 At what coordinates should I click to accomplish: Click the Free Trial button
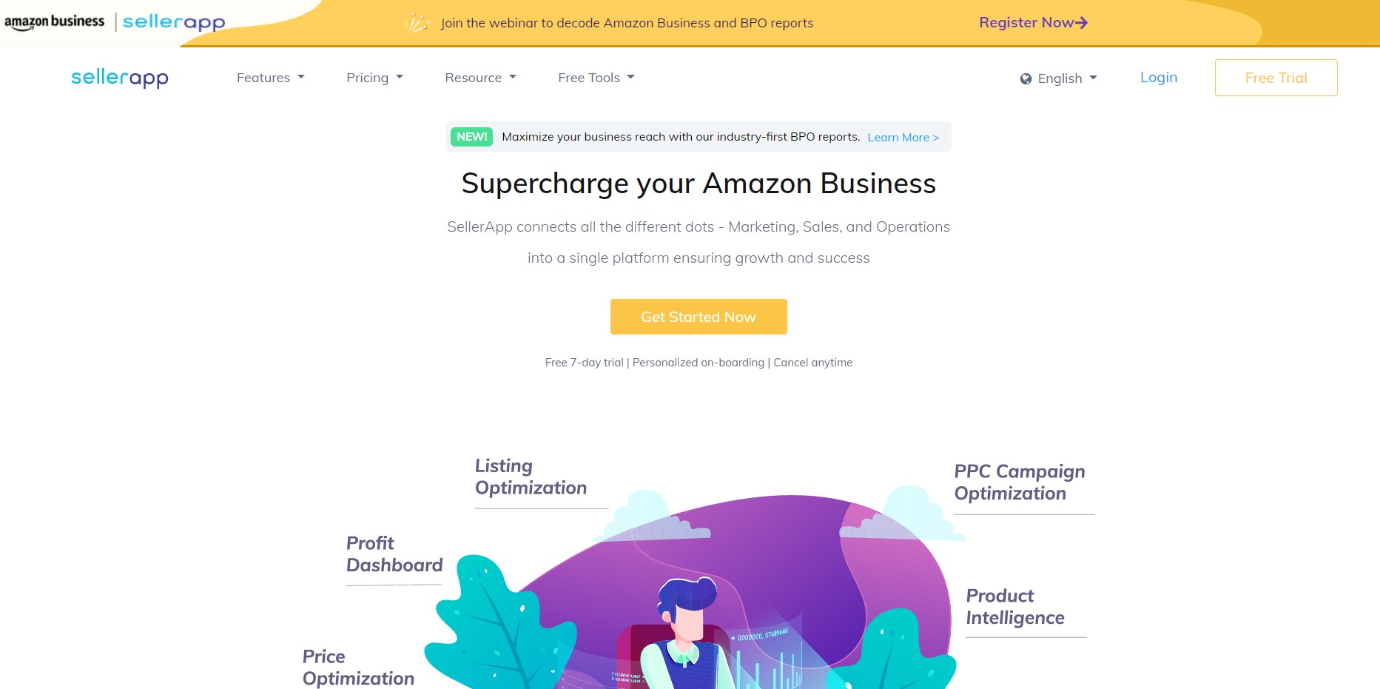1276,78
